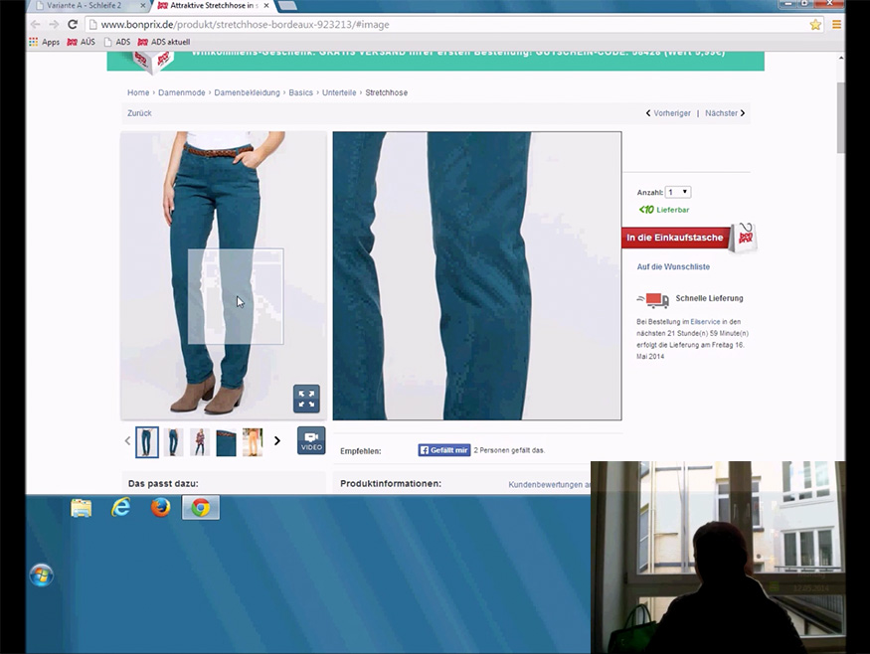Screen dimensions: 870x654
Task: Select the orange trousers thumbnail
Action: (x=253, y=442)
